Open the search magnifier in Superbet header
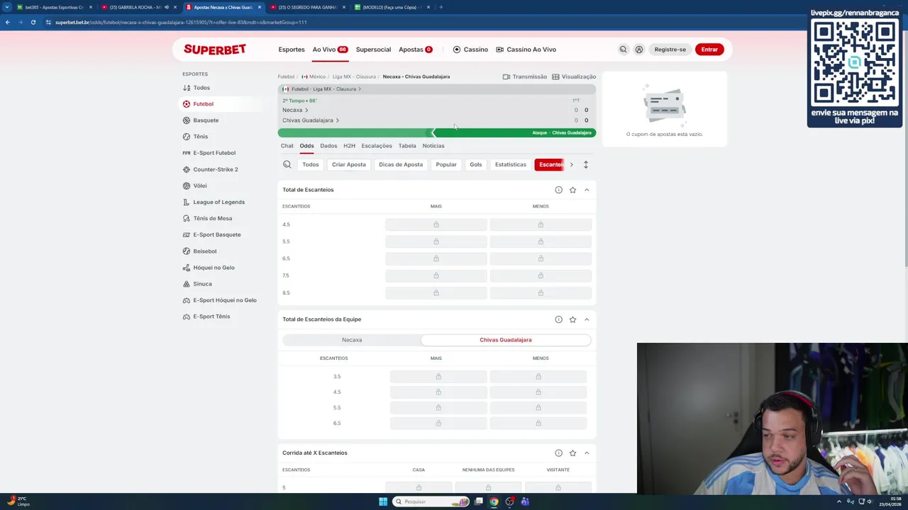 623,50
